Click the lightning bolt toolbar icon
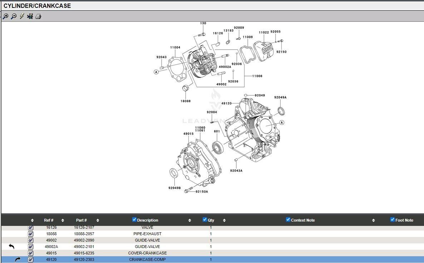The image size is (424, 263). (22, 16)
